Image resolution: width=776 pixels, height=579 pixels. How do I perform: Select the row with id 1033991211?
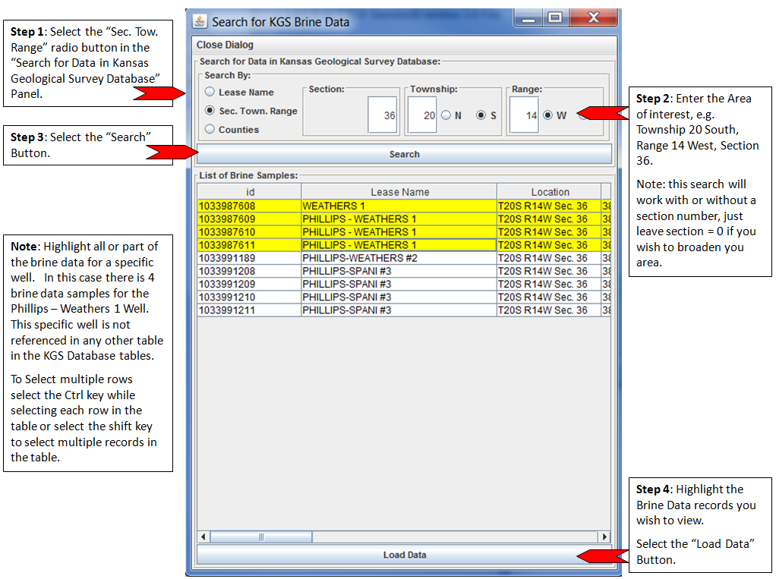coord(404,310)
